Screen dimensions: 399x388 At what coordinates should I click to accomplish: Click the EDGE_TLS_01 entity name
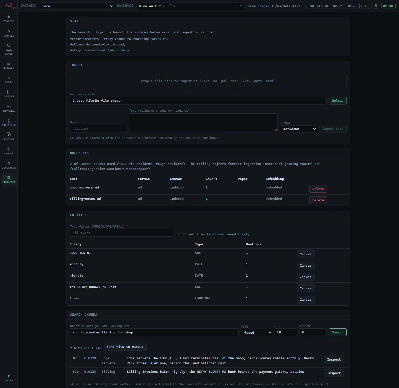(80, 253)
